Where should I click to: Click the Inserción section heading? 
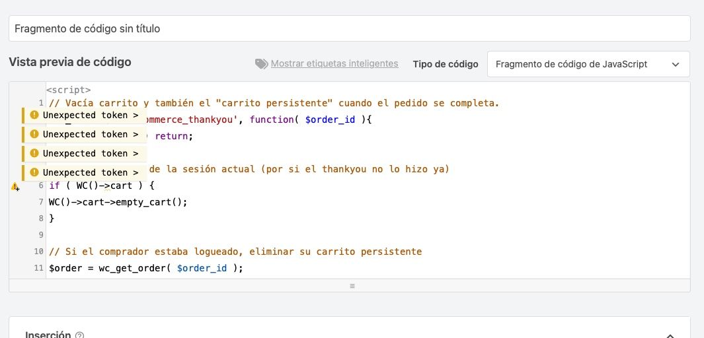click(48, 335)
